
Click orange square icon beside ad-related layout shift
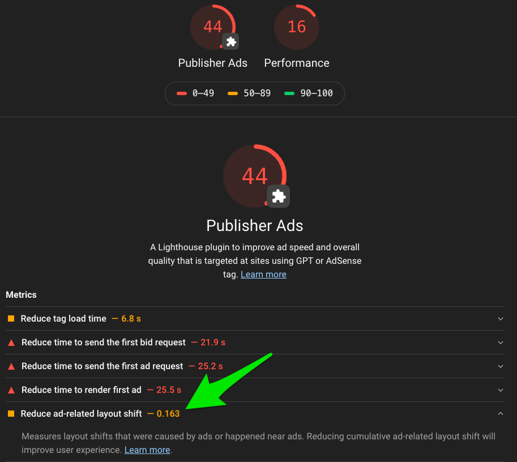[x=11, y=413]
